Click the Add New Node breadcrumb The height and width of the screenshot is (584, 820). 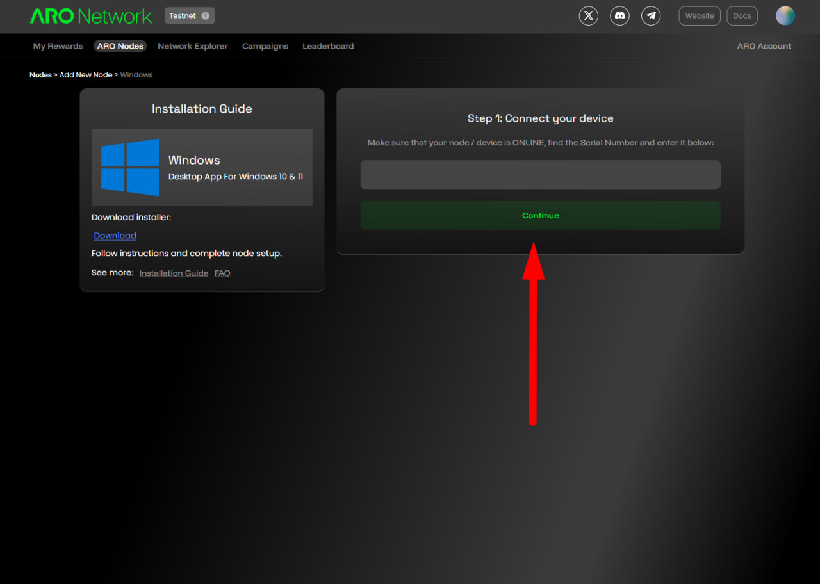click(x=86, y=75)
